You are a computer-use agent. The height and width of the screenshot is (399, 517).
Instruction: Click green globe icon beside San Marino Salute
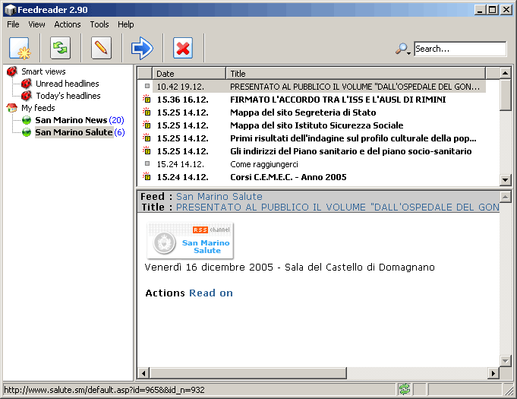[27, 132]
